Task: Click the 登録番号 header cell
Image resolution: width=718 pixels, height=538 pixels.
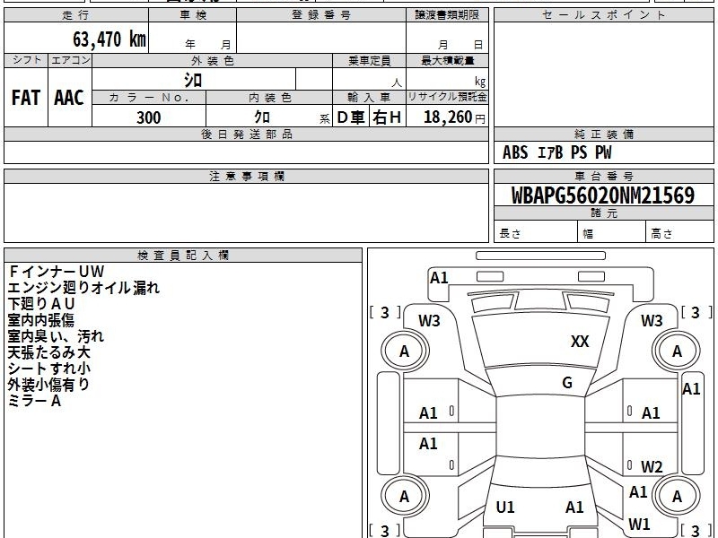Action: pos(321,15)
